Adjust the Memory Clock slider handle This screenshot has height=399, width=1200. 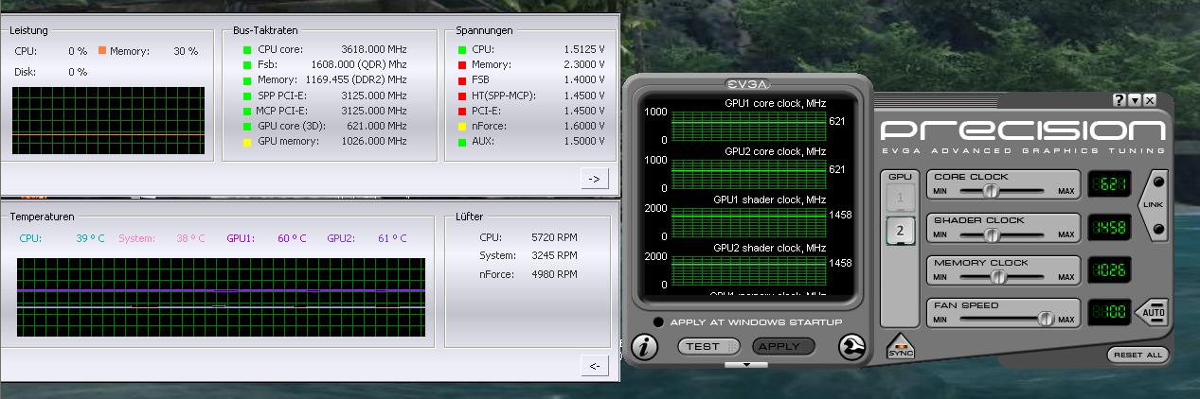(997, 277)
